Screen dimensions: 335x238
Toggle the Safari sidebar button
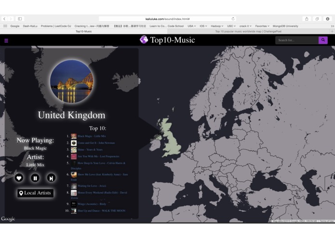20,19
